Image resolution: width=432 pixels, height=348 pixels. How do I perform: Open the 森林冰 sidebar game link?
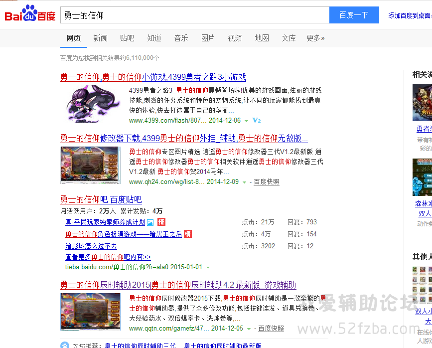tap(424, 204)
